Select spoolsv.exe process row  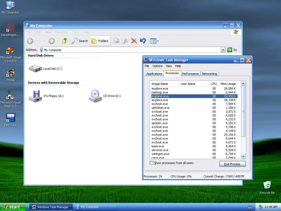click(194, 123)
